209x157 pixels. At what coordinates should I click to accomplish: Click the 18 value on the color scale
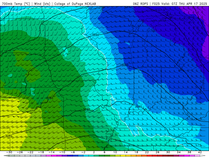pos(136,152)
